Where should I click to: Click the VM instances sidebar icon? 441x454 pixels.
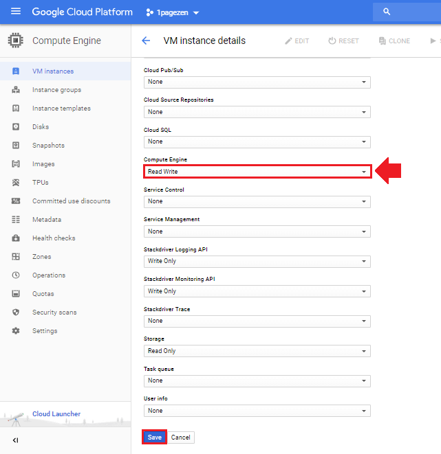[16, 71]
